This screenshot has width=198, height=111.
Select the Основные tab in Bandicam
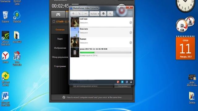[60, 30]
